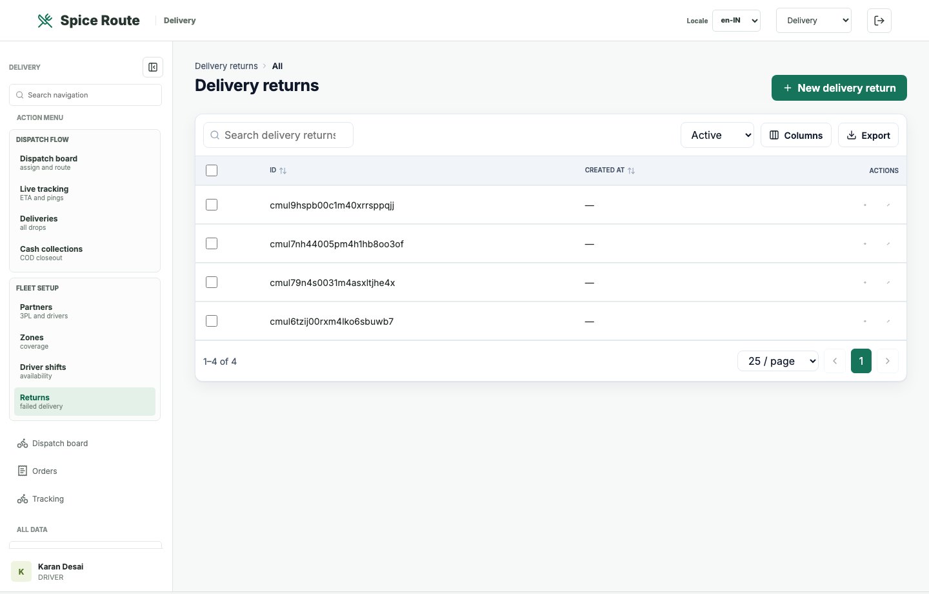Click ID text cmul6tzij00rxm4lko6sbuwb7
The height and width of the screenshot is (594, 929).
(x=332, y=322)
